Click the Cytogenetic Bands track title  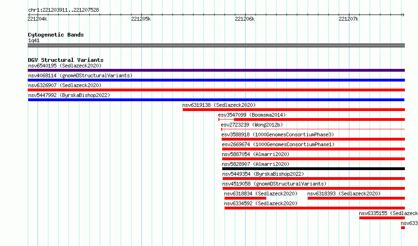pyautogui.click(x=56, y=35)
